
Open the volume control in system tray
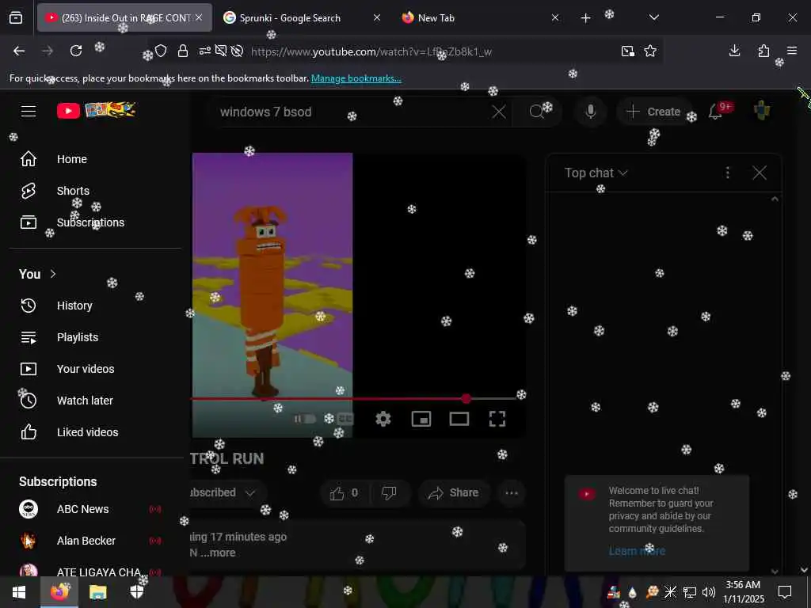click(x=709, y=592)
